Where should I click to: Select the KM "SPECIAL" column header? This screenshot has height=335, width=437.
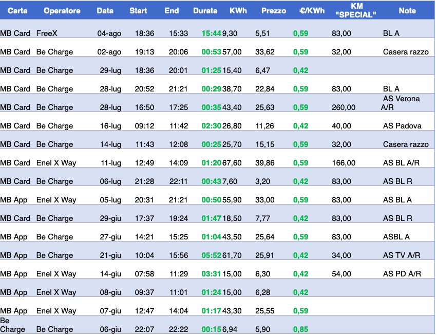(x=356, y=10)
